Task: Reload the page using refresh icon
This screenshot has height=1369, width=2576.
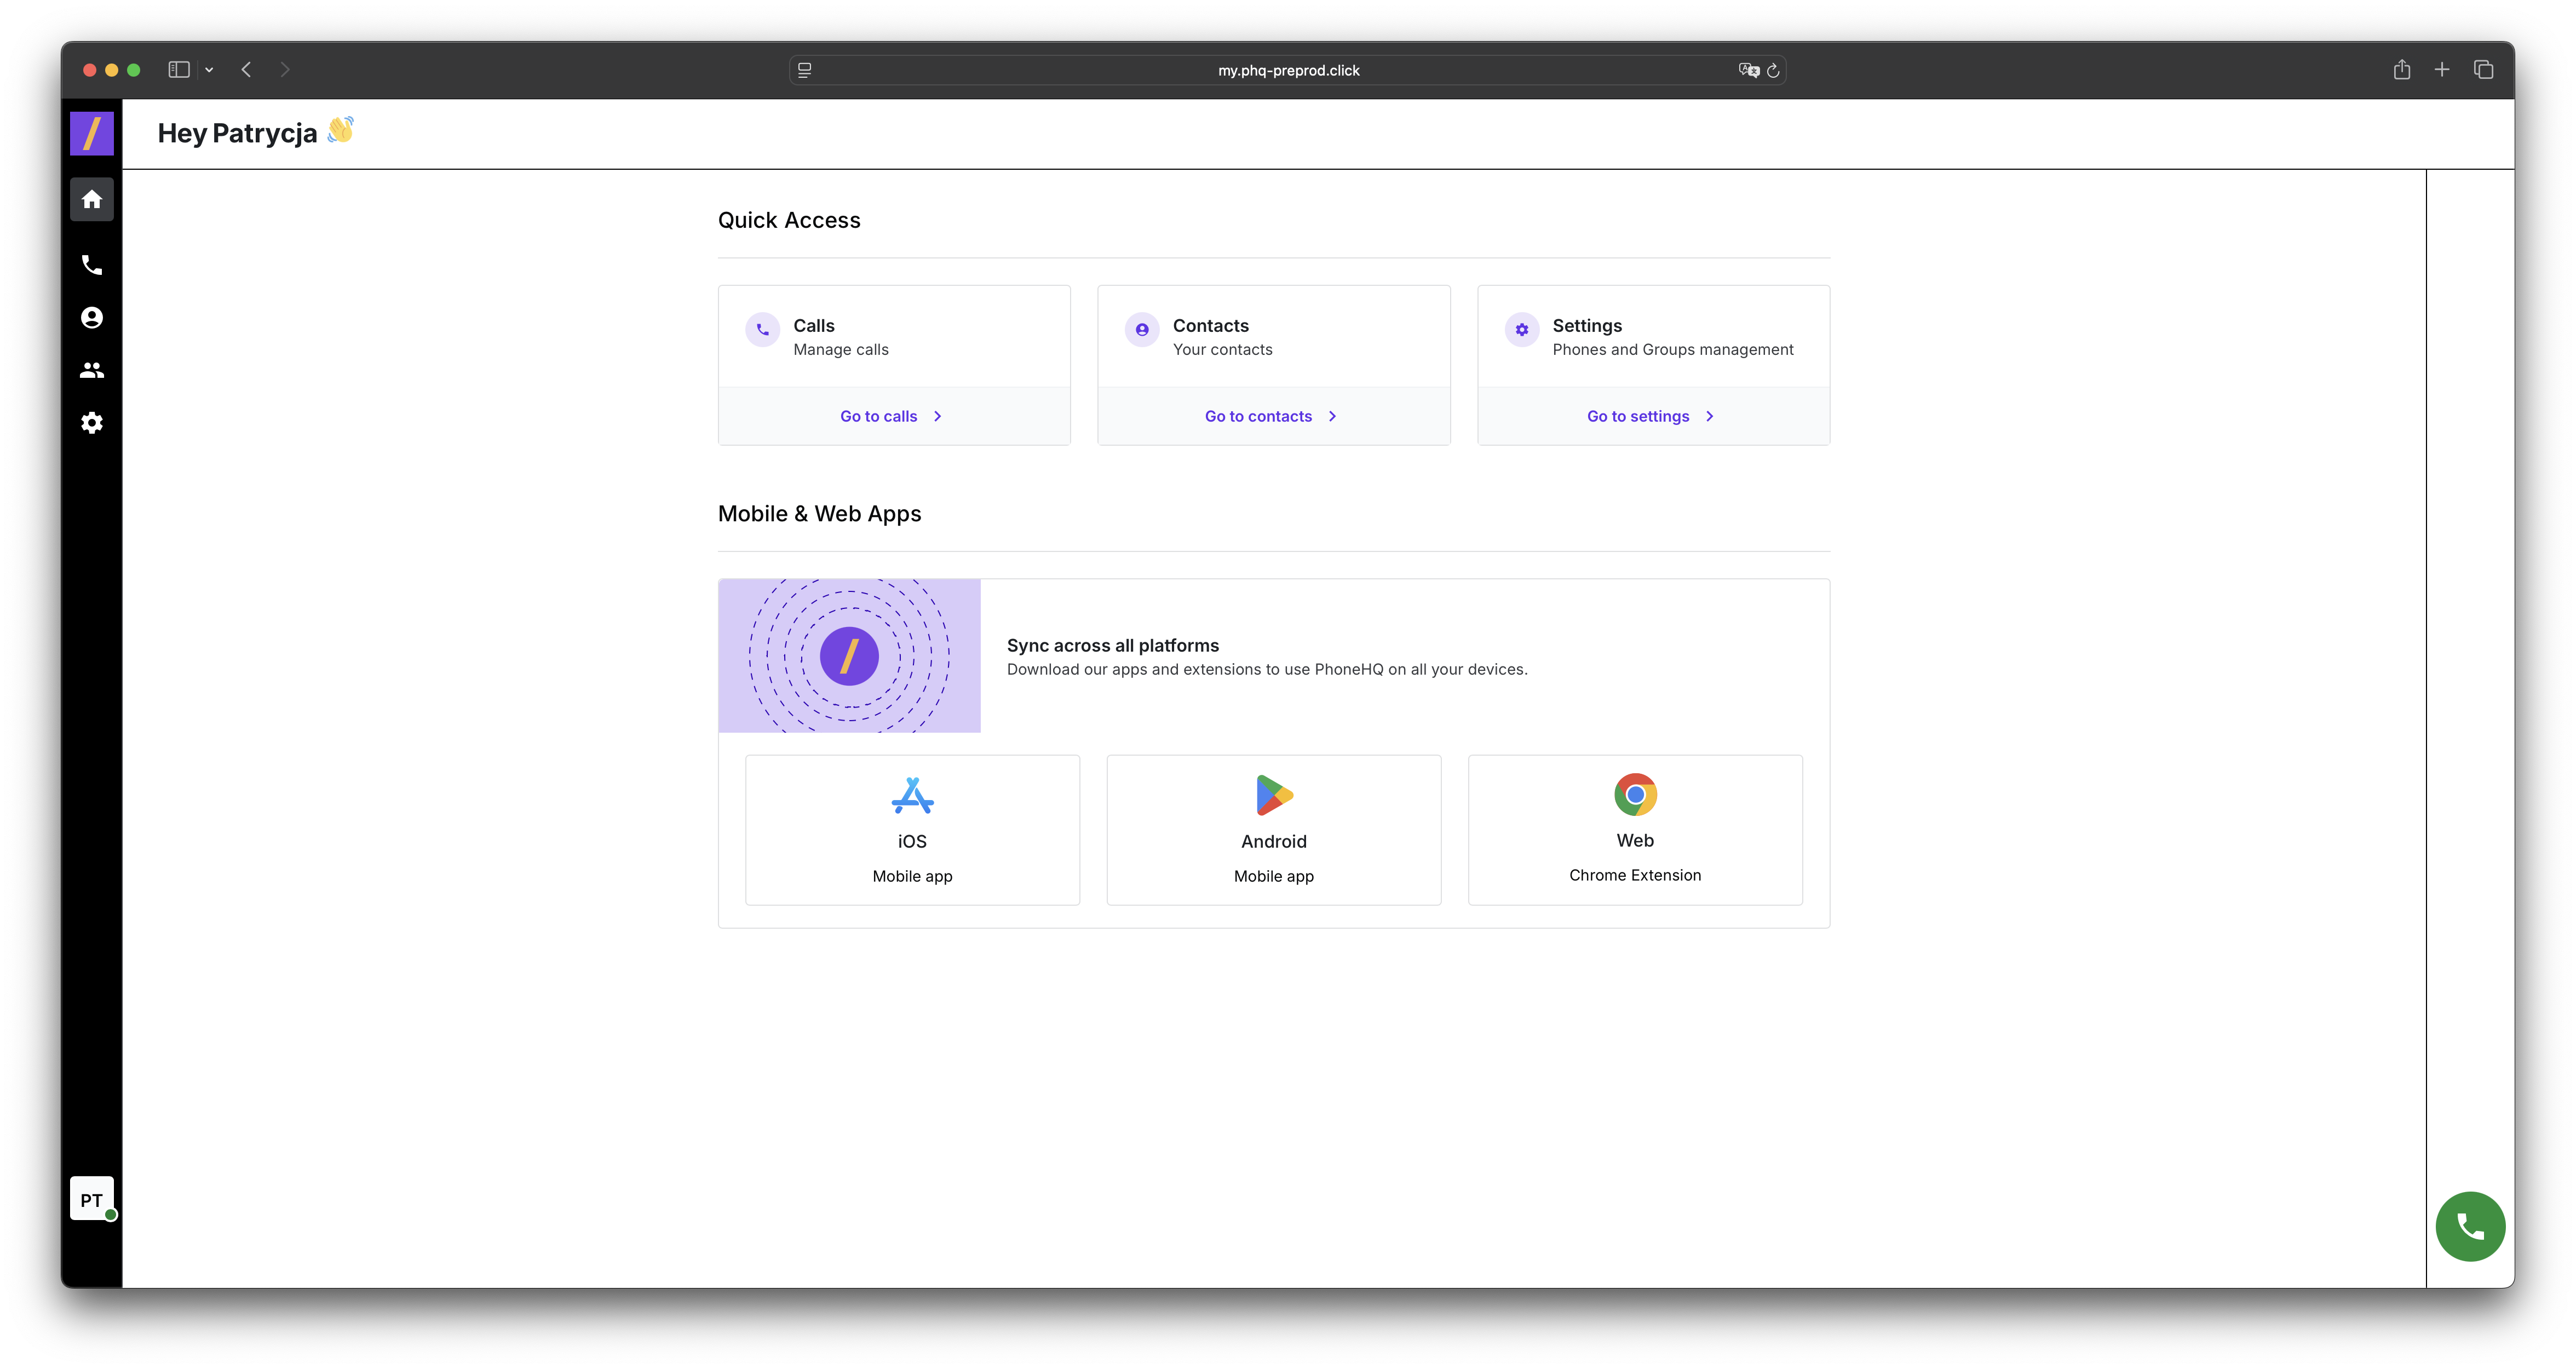Action: coord(1773,70)
